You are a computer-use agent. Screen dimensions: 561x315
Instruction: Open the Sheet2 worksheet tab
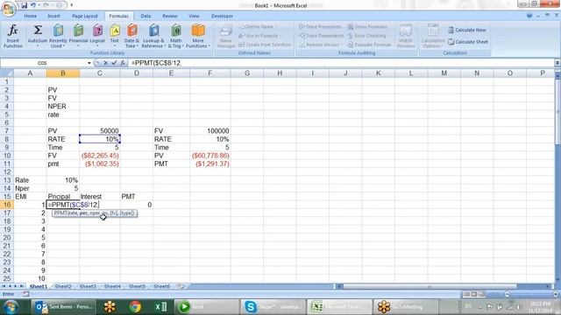coord(63,286)
